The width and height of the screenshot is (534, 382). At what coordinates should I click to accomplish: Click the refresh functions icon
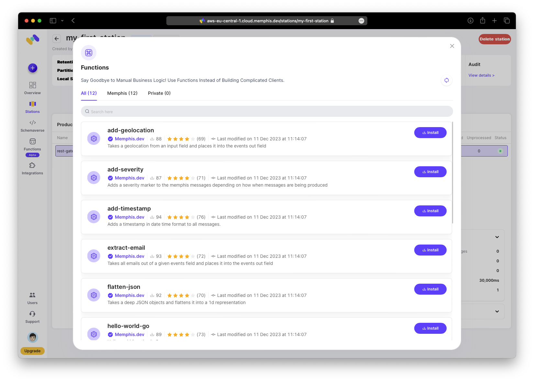tap(446, 80)
